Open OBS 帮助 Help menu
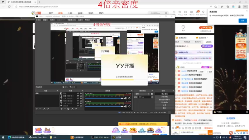 tap(87, 20)
